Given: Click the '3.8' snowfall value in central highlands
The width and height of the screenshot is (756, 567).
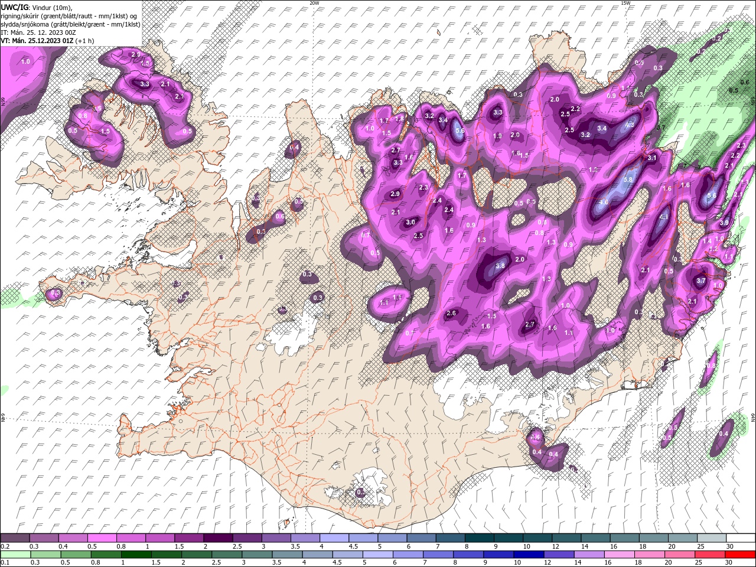Looking at the screenshot, I should click(x=500, y=266).
